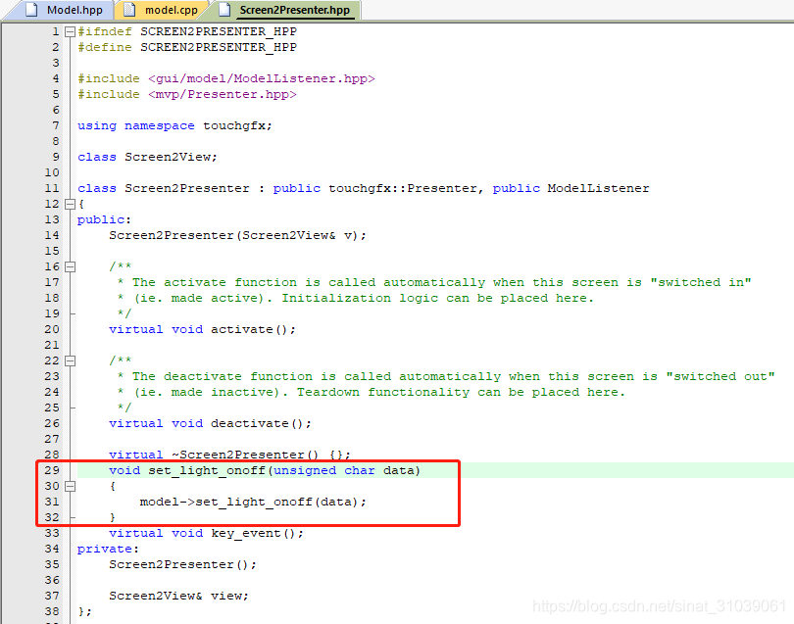Click 'Screen2View;' in the forward declaration
The image size is (794, 624).
[172, 157]
